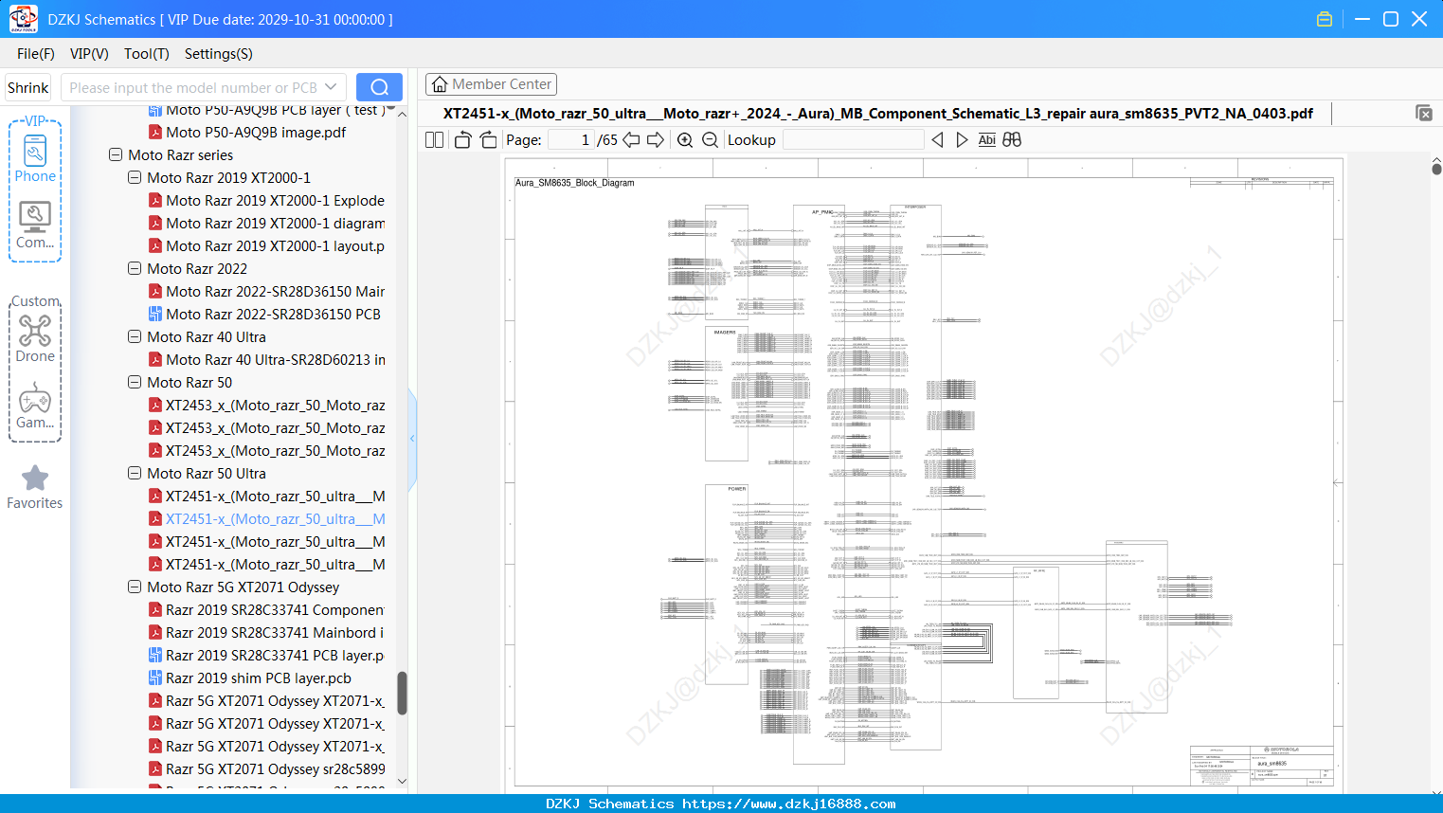Rotate the page counterclockwise
Viewport: 1443px width, 813px height.
tap(462, 140)
